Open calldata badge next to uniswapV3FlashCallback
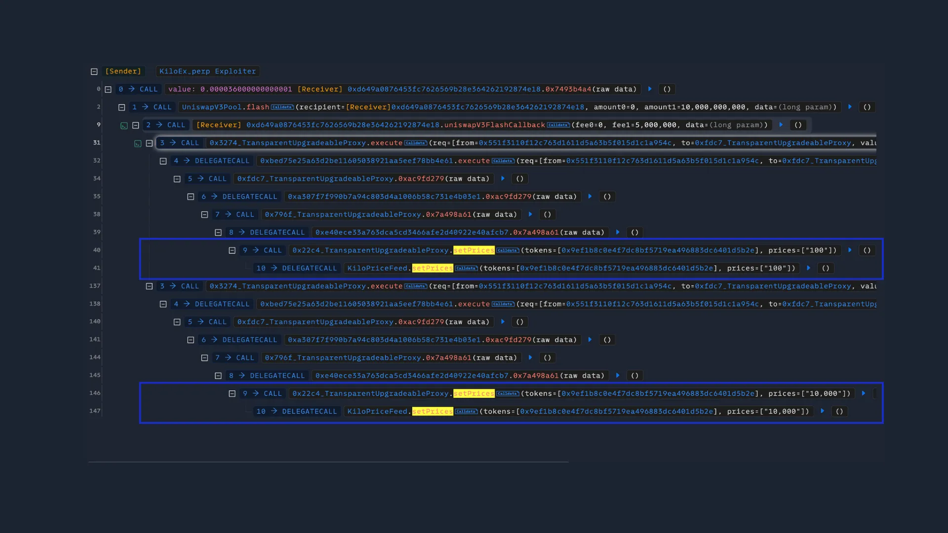This screenshot has width=948, height=533. tap(558, 125)
